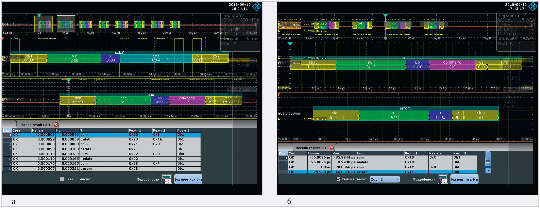Screen dimensions: 540x208
Task: Select cyan trigger marker in screen a lower zoom
Action: pos(69,80)
